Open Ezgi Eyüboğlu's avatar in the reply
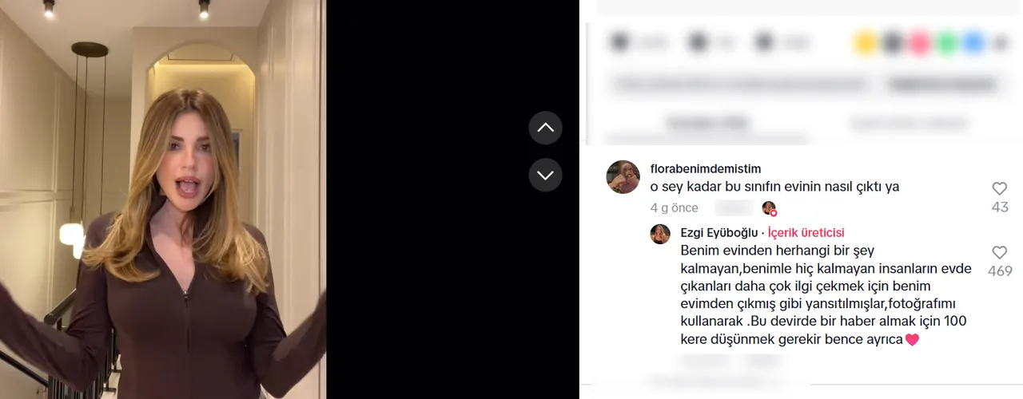 (x=660, y=234)
